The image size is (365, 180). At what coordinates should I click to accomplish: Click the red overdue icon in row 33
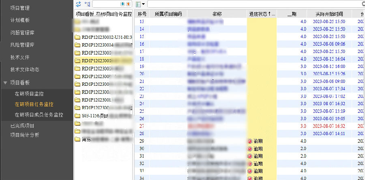[250, 171]
